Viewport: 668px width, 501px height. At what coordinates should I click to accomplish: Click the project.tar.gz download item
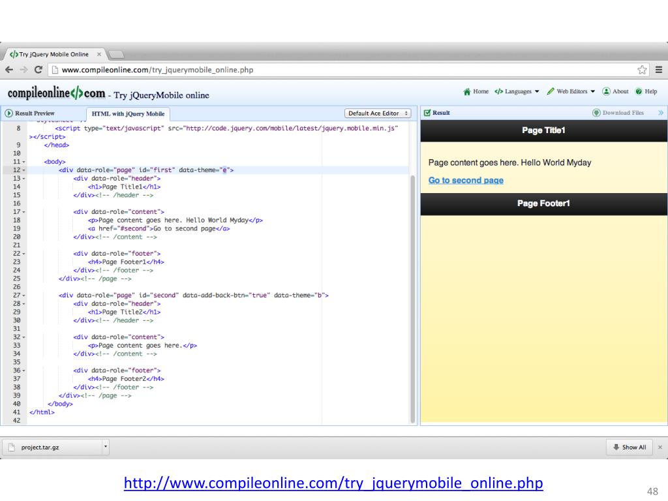coord(55,448)
